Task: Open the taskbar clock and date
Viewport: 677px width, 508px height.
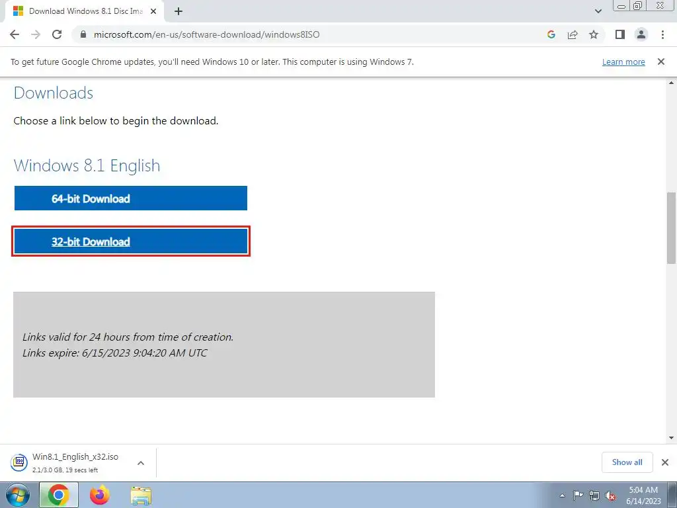Action: coord(643,495)
